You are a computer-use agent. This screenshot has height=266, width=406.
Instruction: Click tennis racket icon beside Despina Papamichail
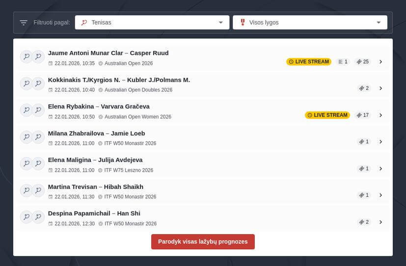click(x=26, y=217)
